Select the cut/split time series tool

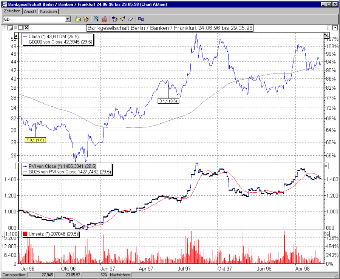tap(96, 19)
